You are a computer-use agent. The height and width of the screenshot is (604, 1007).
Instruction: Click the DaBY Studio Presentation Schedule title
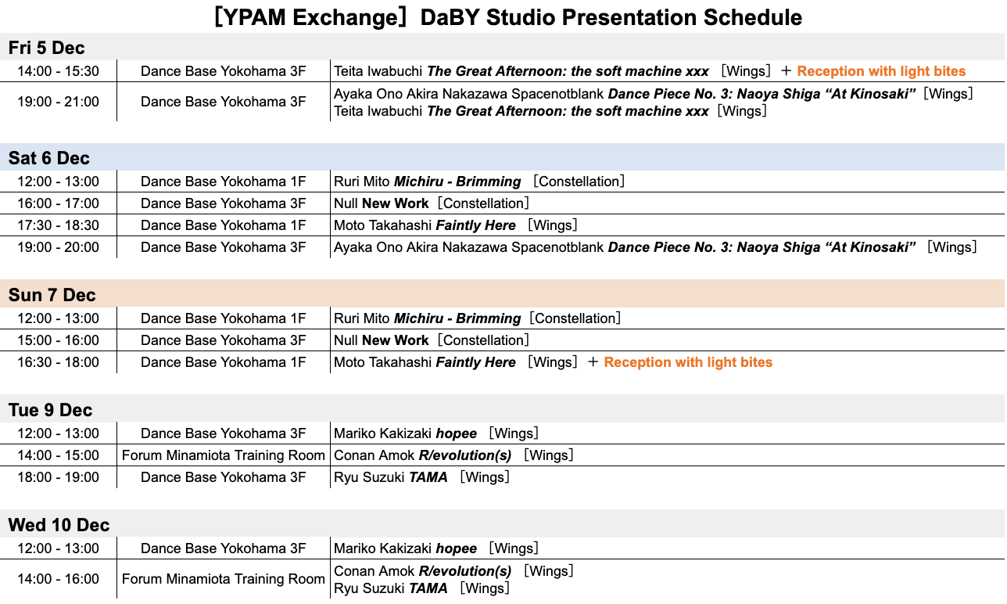click(x=507, y=17)
